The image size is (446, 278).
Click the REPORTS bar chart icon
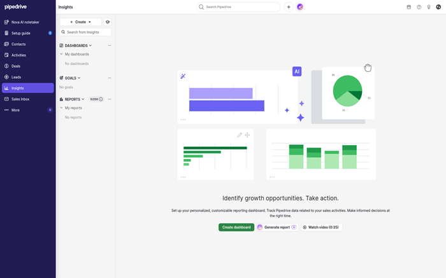pyautogui.click(x=61, y=99)
